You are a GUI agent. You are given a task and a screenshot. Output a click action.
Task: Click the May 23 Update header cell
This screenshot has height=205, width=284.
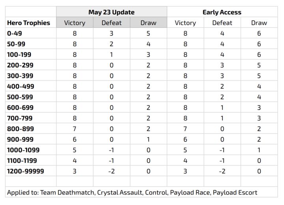click(112, 12)
